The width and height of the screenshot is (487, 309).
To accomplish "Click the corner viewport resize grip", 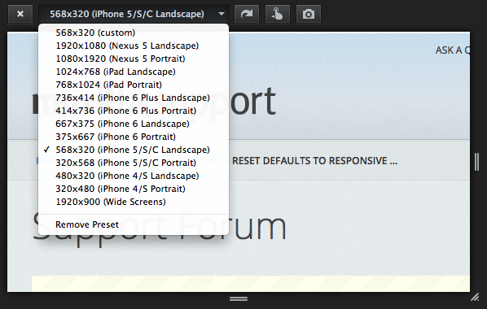I will 475,298.
